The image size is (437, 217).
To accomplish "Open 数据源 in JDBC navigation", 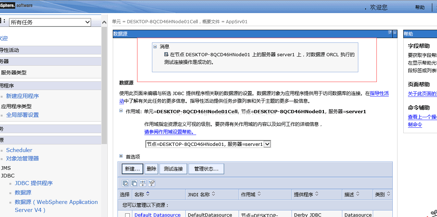I will click(x=23, y=193).
